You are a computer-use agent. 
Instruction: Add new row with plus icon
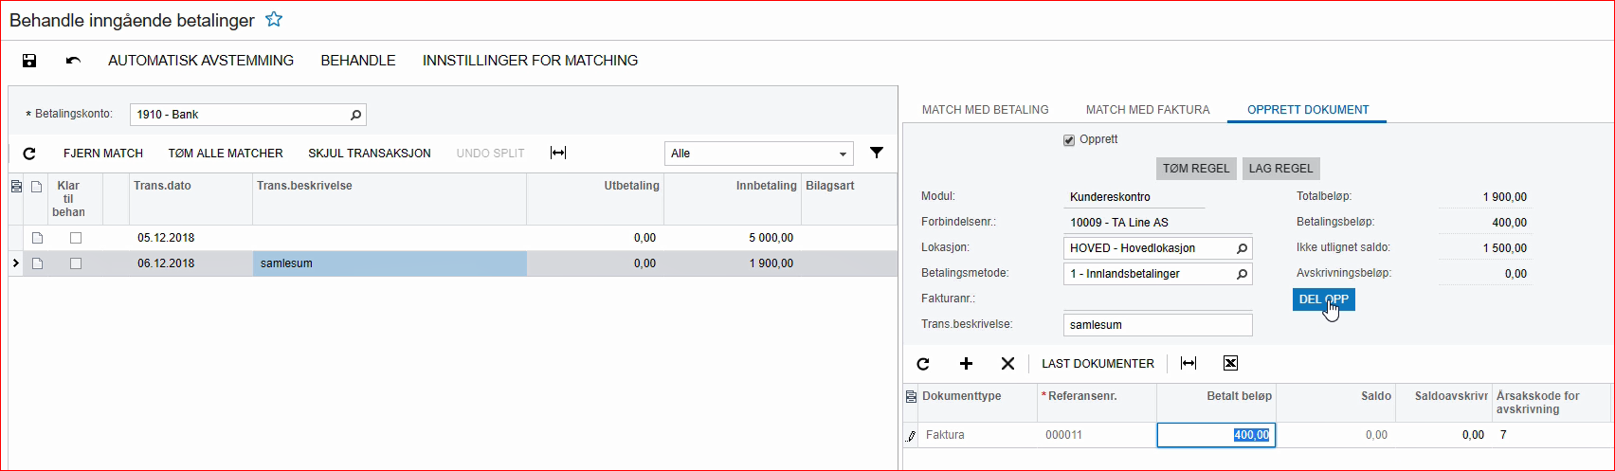coord(966,364)
